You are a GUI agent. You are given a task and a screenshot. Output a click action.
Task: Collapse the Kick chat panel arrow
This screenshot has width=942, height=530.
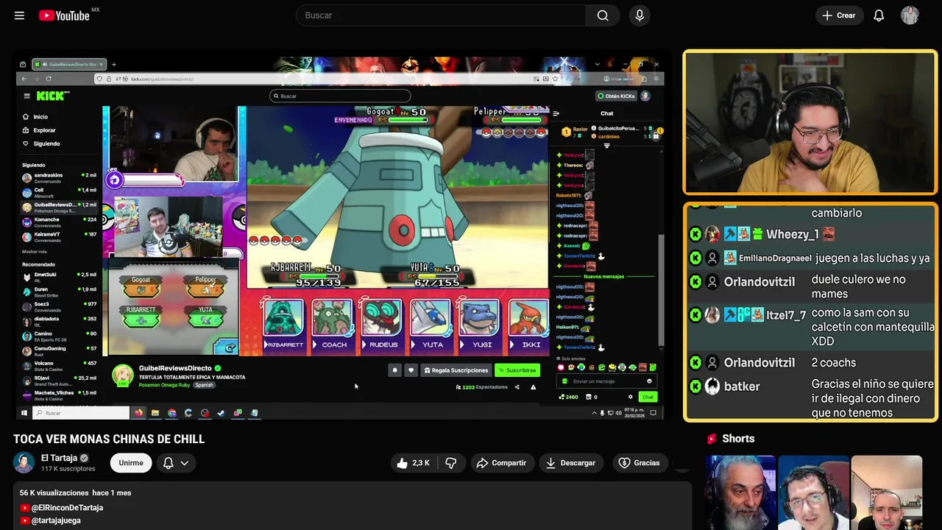(x=556, y=113)
